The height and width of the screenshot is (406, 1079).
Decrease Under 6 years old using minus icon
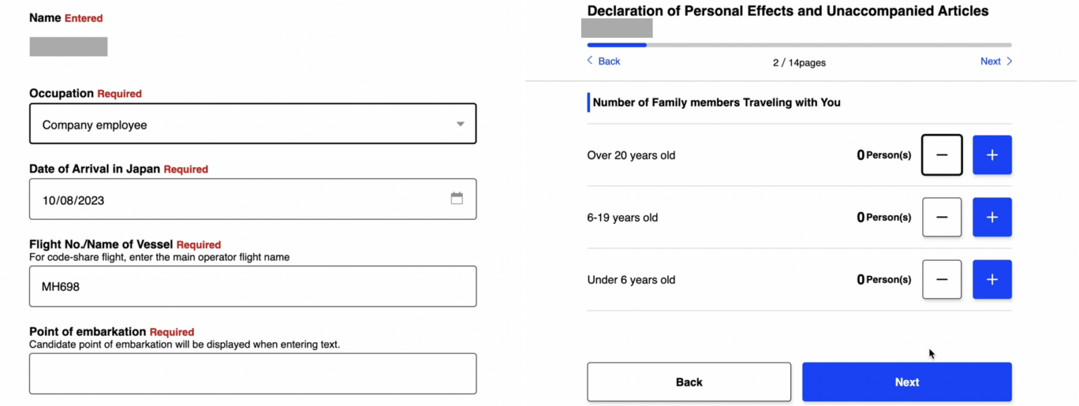coord(941,279)
